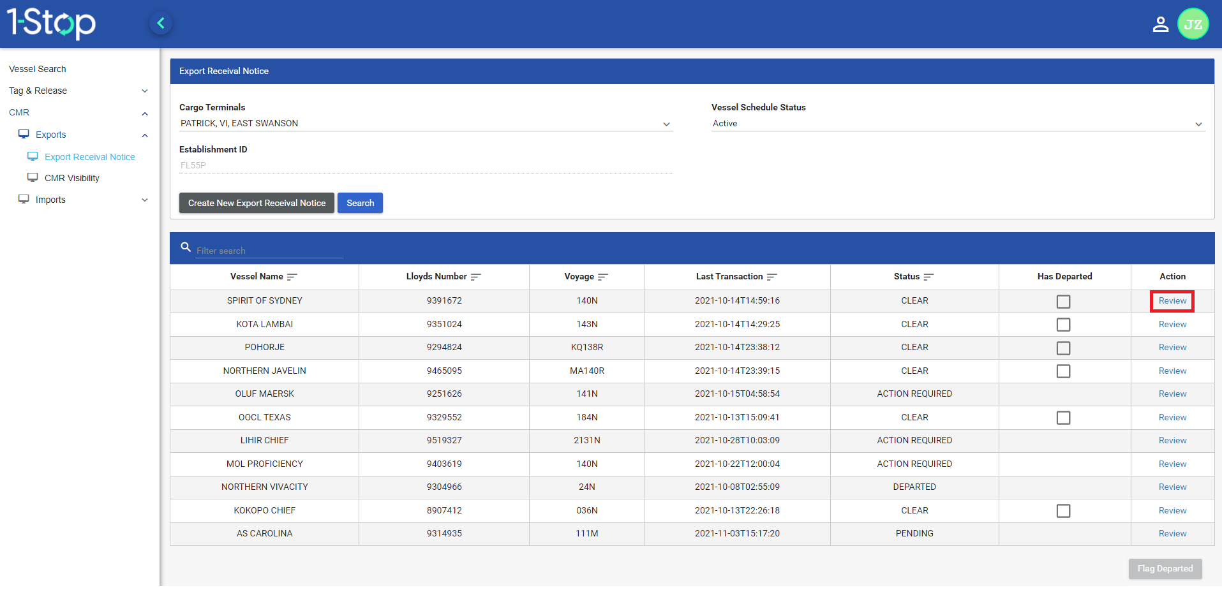The image size is (1222, 597).
Task: Tick Has Departed for KOKOPO CHIEF
Action: pyautogui.click(x=1063, y=511)
